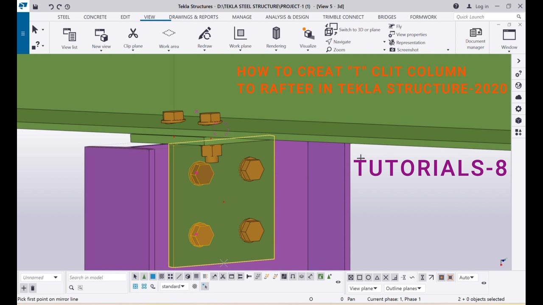Toggle visibility eye on snapping toolbar
The height and width of the screenshot is (305, 543).
(484, 283)
